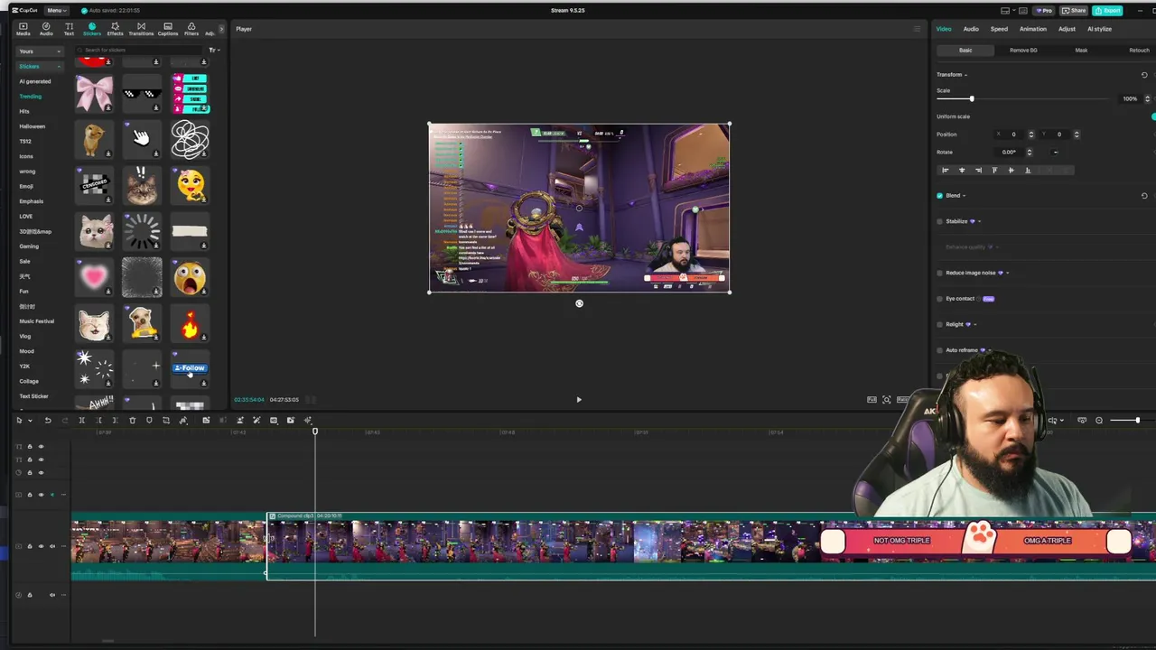Viewport: 1156px width, 650px height.
Task: Open the Captions panel icon
Action: point(168,29)
